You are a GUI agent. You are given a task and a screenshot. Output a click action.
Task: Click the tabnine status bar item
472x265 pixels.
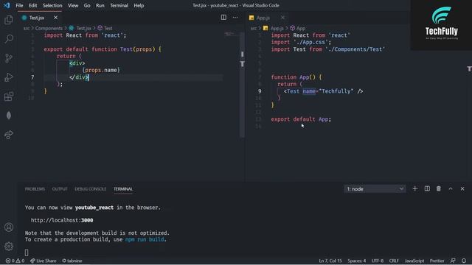[x=72, y=261]
